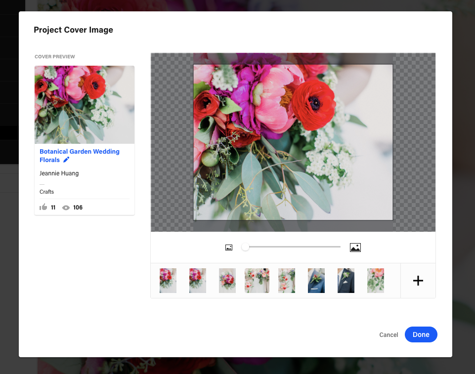Select the blue suit boutonniere thumbnail

316,281
